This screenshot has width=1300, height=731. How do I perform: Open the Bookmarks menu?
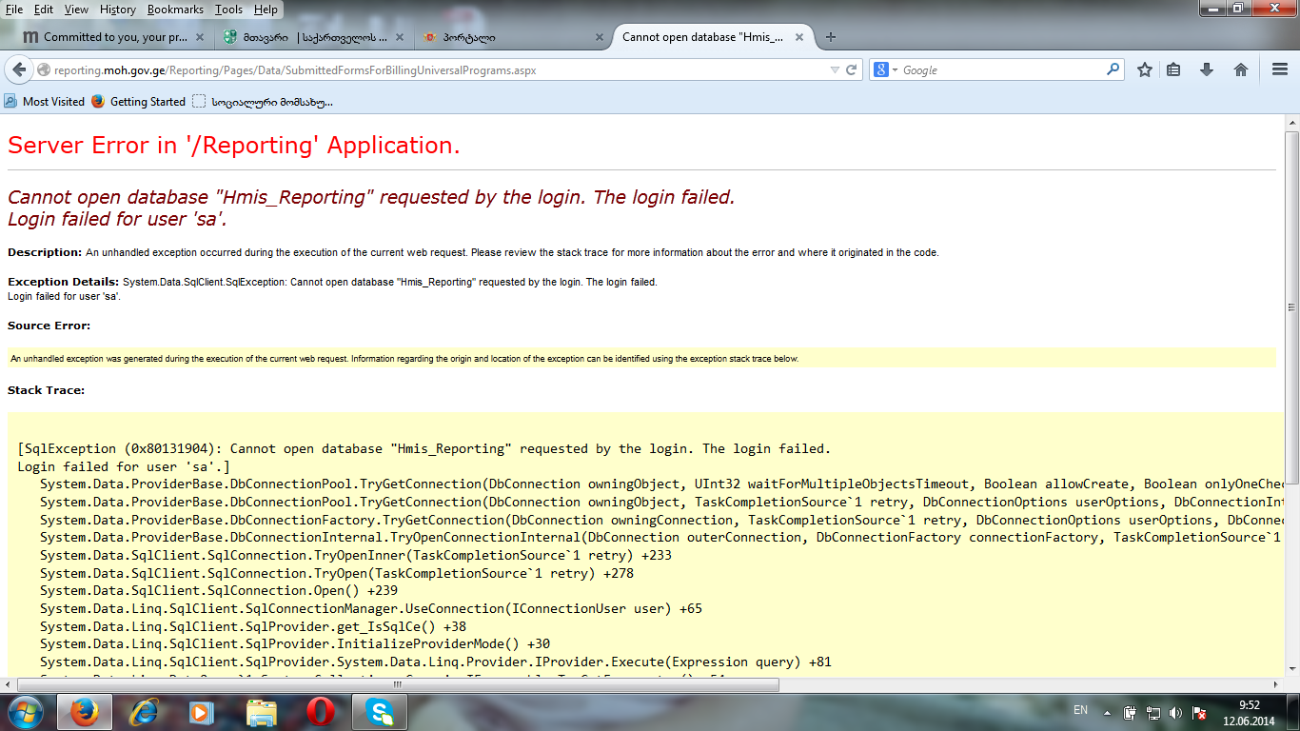pos(175,10)
